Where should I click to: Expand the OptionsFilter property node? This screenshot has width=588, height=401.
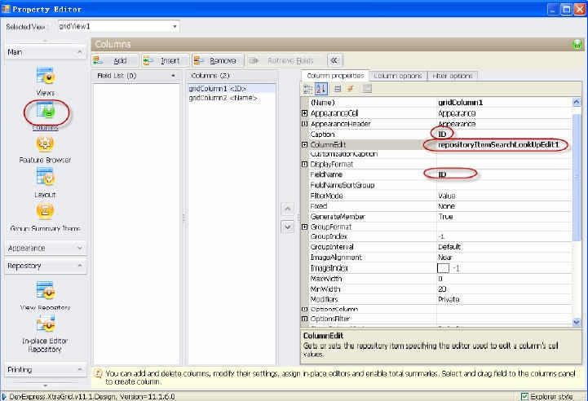click(x=304, y=319)
